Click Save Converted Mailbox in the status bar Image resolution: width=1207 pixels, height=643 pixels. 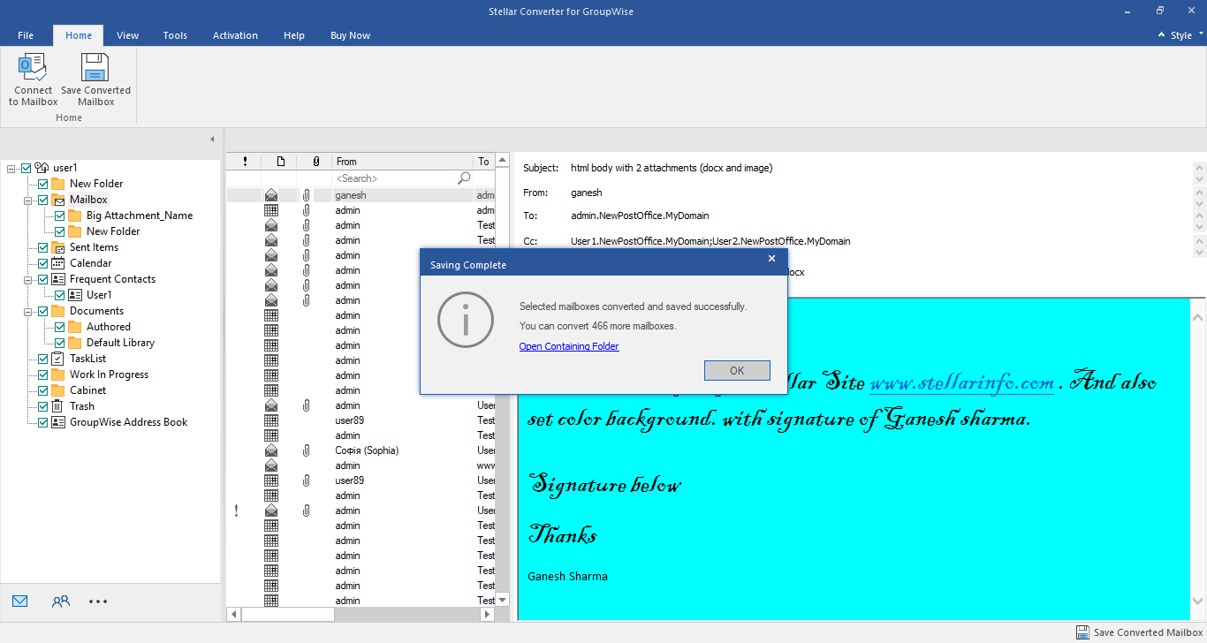1139,632
